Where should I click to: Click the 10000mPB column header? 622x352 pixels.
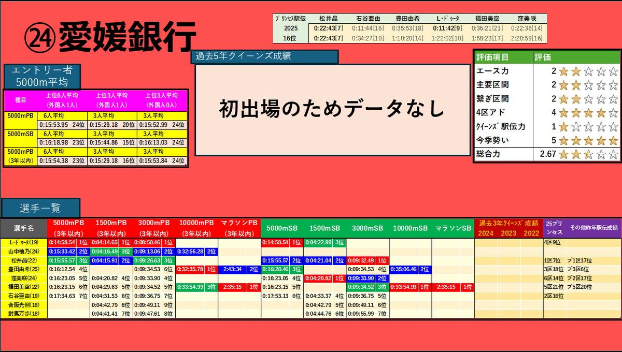[x=196, y=228]
